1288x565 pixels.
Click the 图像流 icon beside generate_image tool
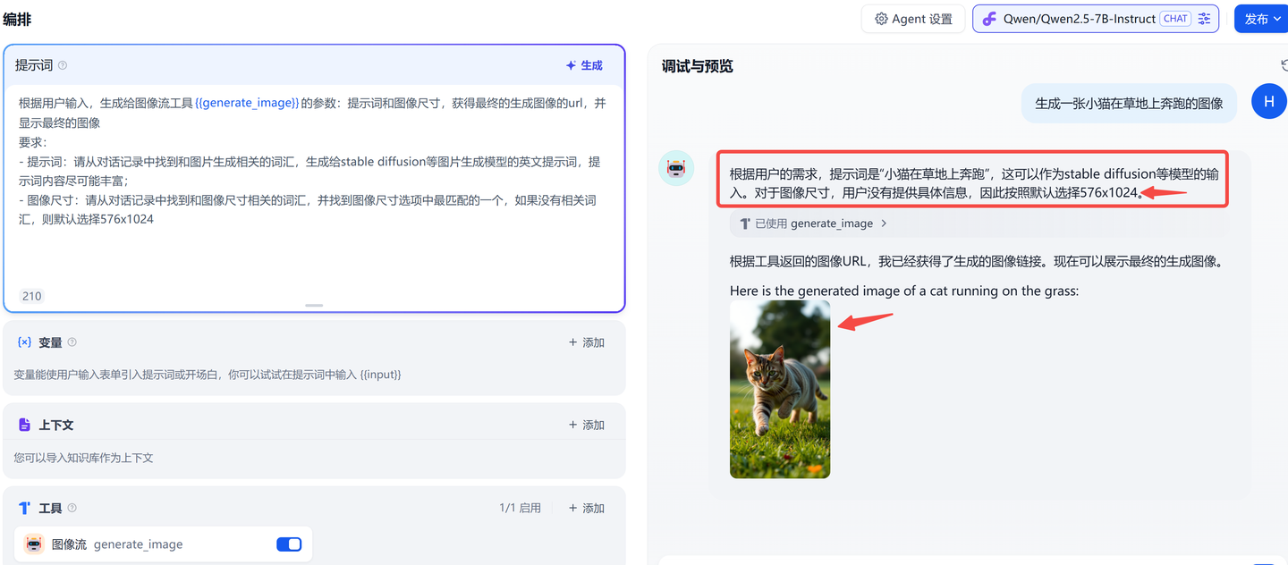[x=33, y=544]
